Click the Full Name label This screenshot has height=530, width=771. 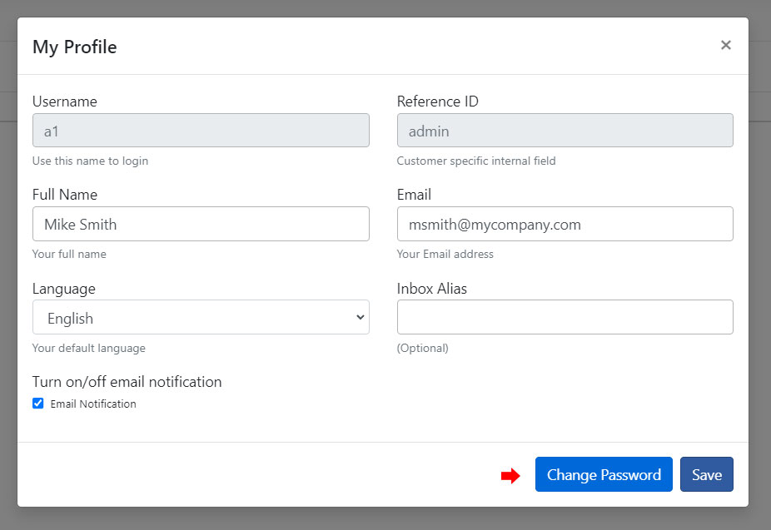[65, 195]
